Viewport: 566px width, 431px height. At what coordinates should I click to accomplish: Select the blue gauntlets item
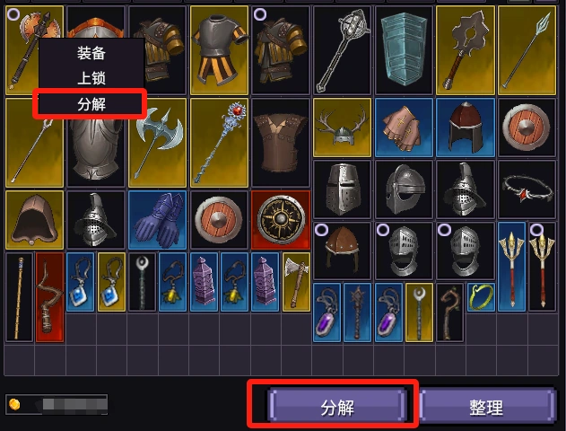(x=157, y=220)
